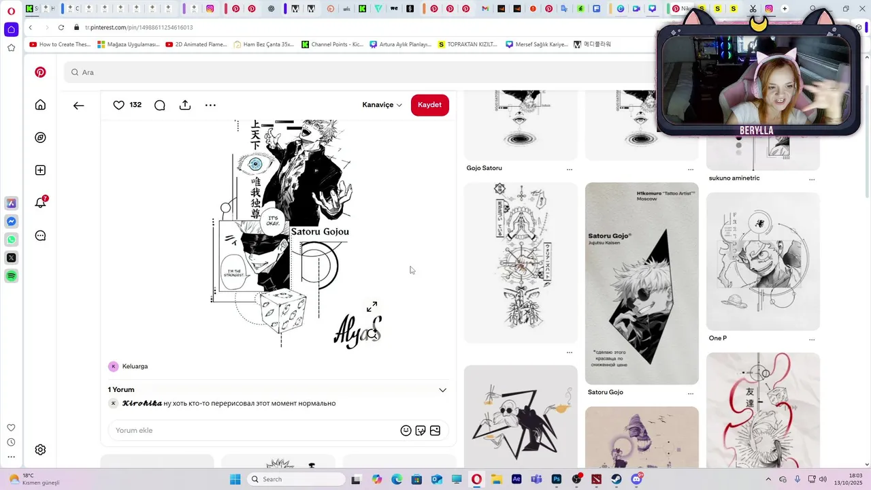Open the pin's more options ellipsis
The width and height of the screenshot is (871, 490).
coord(210,105)
